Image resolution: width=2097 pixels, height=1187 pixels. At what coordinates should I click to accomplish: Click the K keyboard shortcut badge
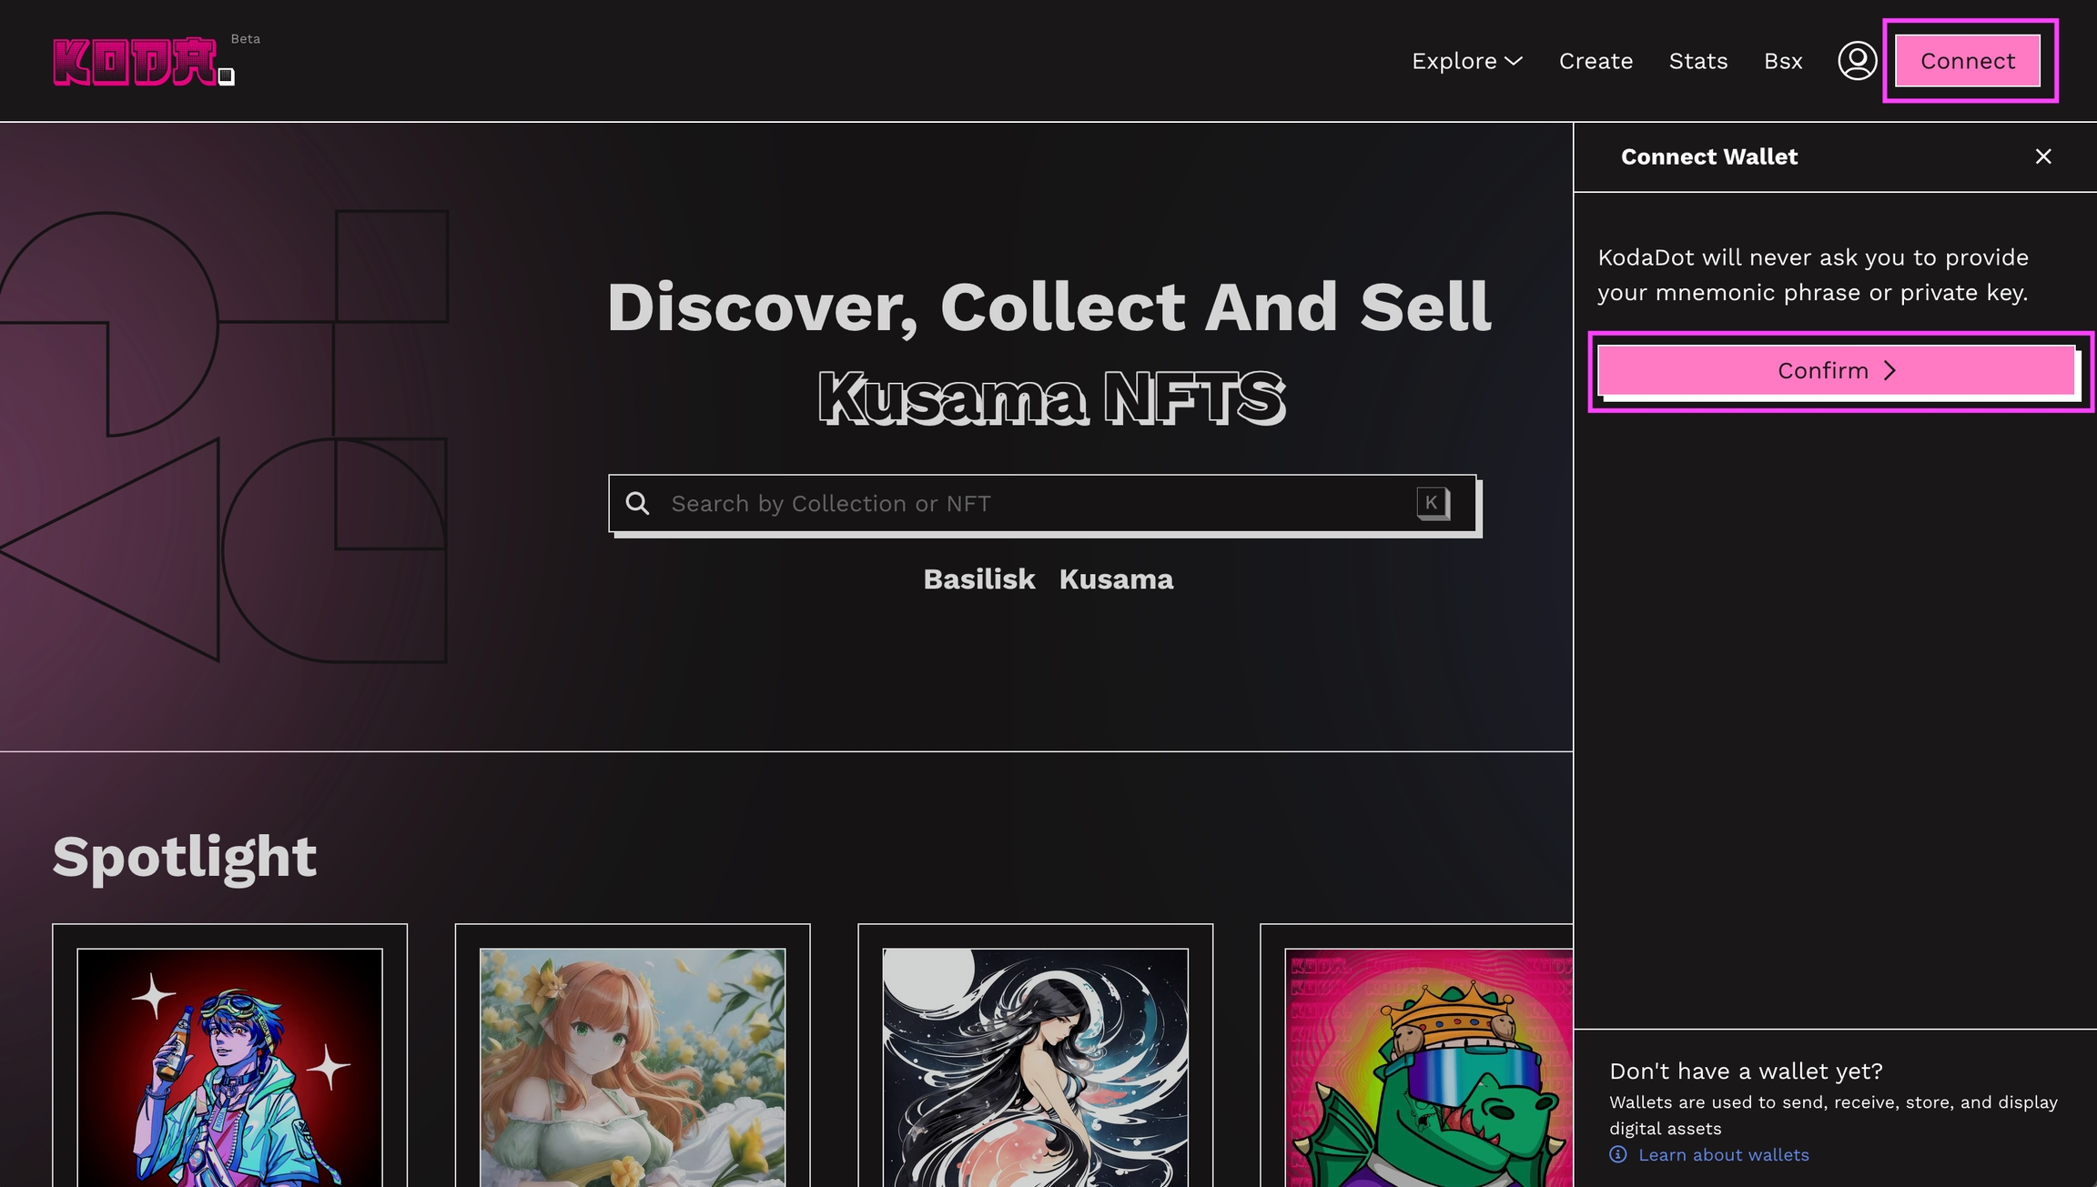[x=1432, y=502]
